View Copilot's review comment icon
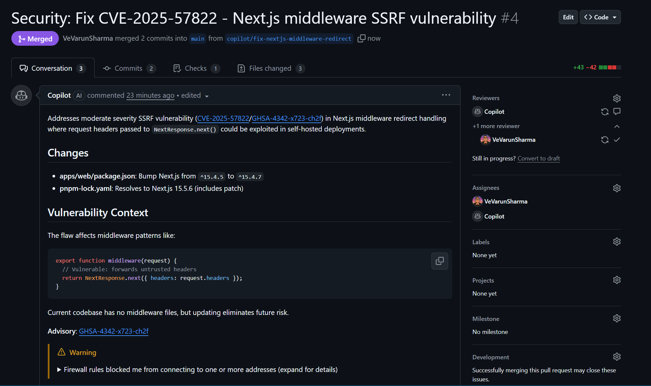Screen dimensions: 651x386 [x=617, y=111]
